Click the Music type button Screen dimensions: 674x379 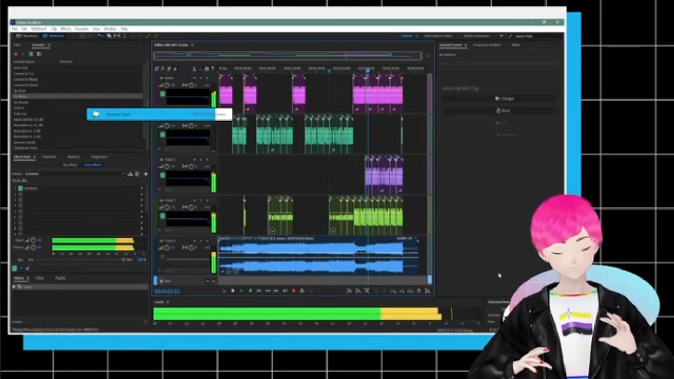pyautogui.click(x=499, y=111)
